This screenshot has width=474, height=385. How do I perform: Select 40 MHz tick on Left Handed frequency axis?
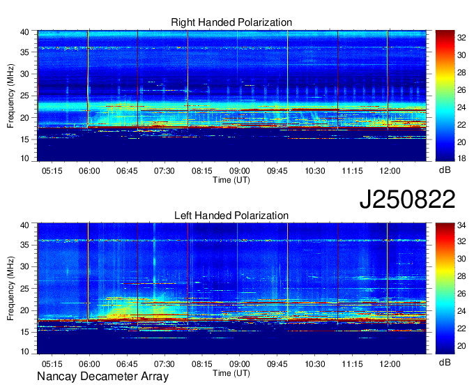[x=25, y=225]
